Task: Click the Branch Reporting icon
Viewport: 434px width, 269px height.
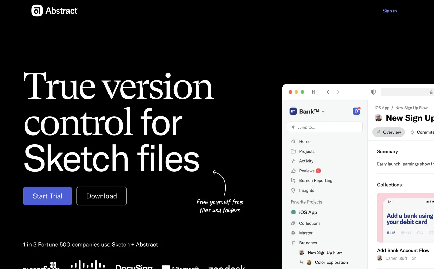Action: pyautogui.click(x=293, y=180)
